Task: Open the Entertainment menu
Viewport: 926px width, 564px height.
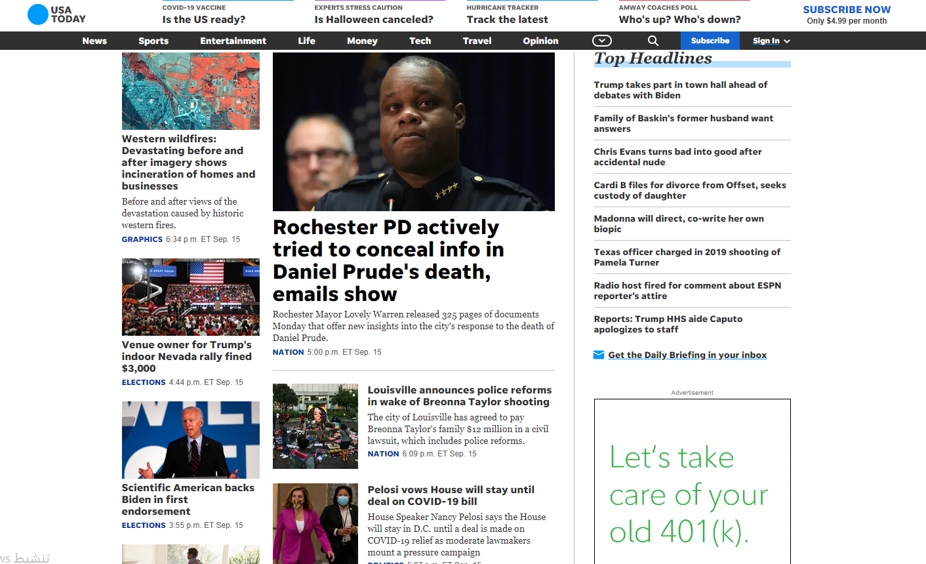Action: (x=233, y=41)
